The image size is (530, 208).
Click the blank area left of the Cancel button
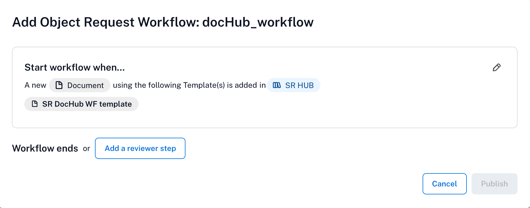tap(297, 184)
